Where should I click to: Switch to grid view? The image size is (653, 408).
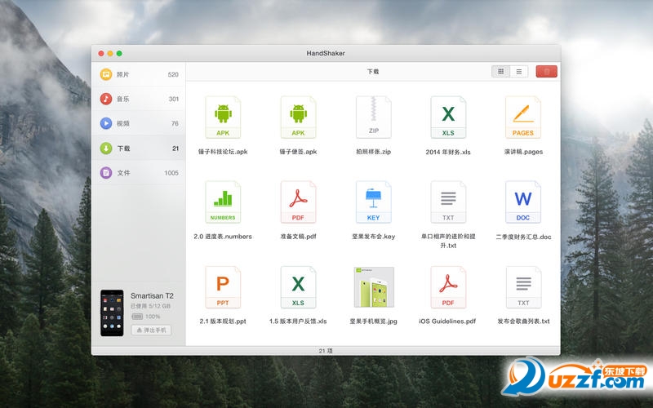500,72
